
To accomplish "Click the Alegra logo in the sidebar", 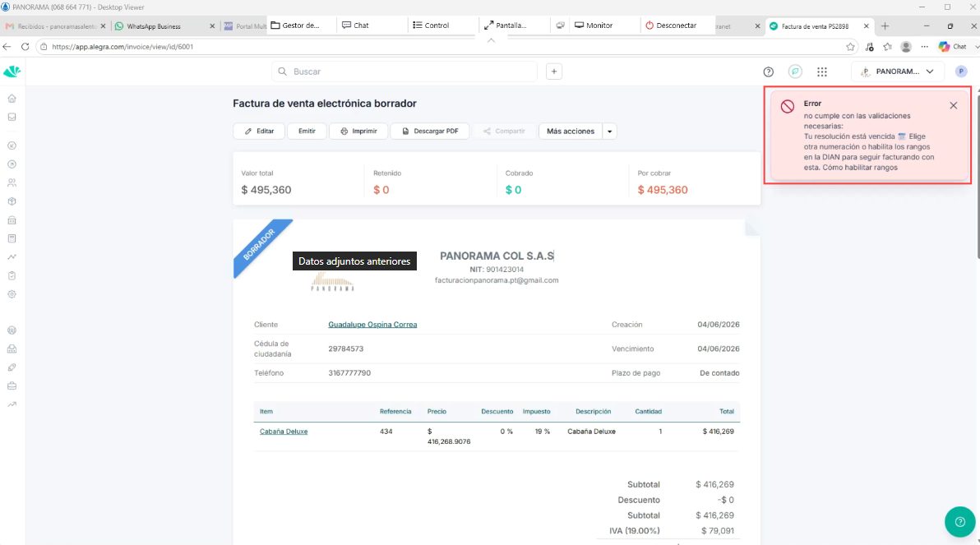I will click(x=12, y=72).
